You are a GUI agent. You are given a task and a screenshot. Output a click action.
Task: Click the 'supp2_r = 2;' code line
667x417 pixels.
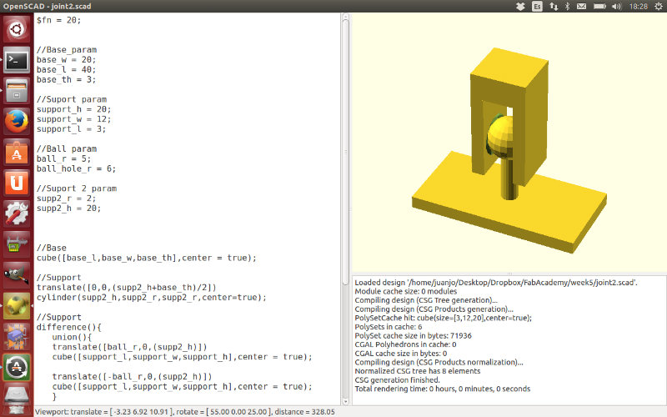click(x=66, y=198)
